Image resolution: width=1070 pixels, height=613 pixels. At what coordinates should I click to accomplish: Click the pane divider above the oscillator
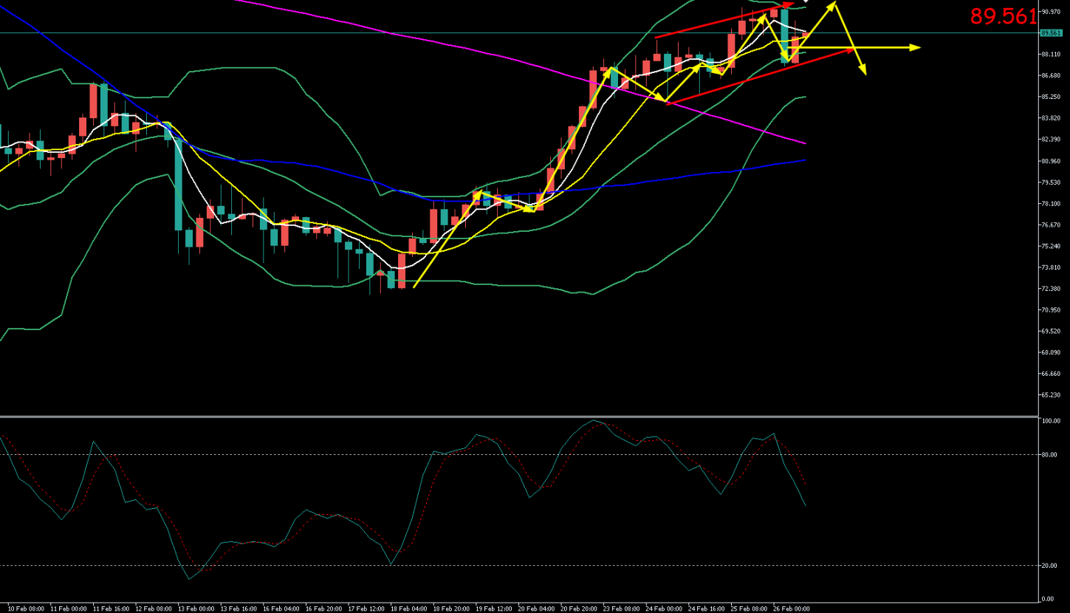coord(517,416)
